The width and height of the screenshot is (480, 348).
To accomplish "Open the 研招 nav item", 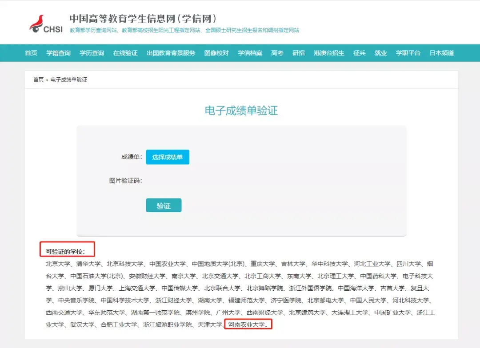I will click(x=299, y=53).
